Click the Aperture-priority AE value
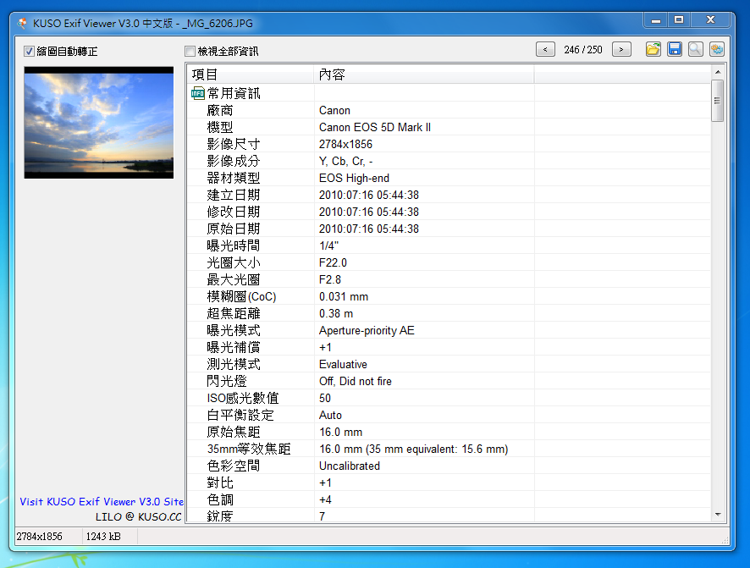The width and height of the screenshot is (750, 568). click(x=367, y=330)
